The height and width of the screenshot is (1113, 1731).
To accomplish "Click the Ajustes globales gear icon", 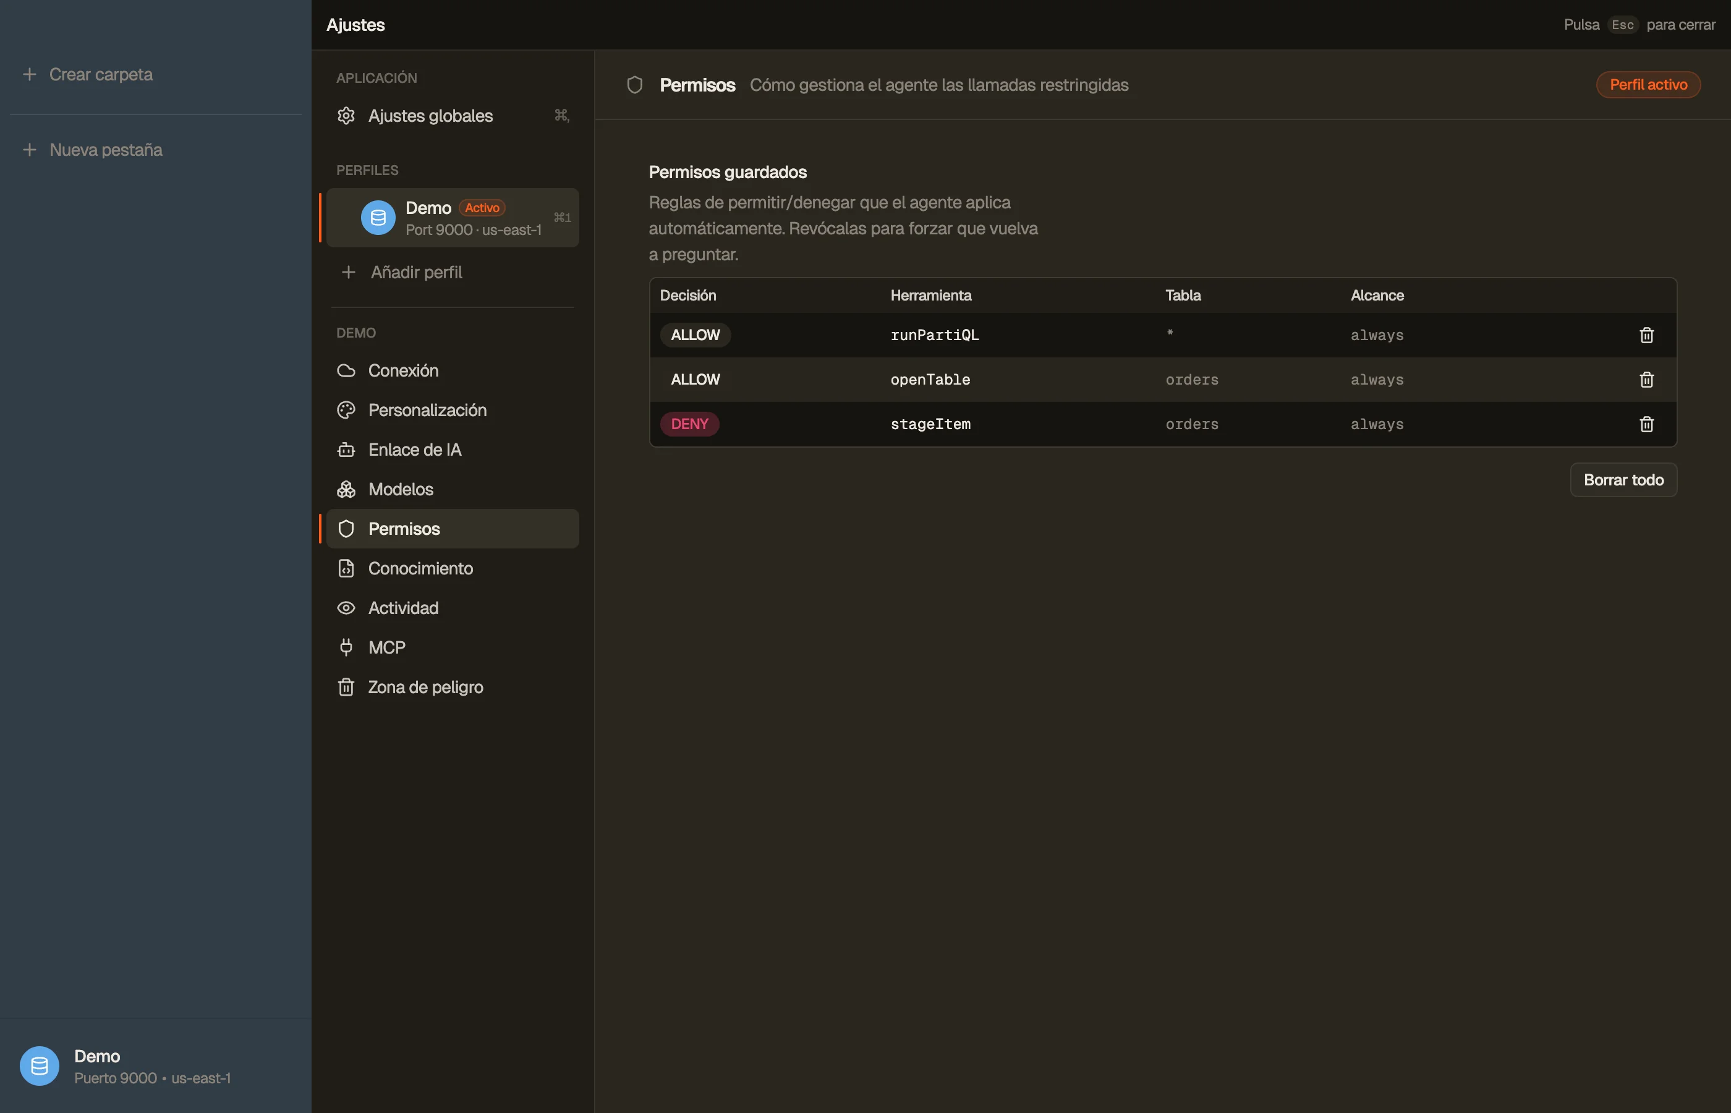I will (x=346, y=116).
